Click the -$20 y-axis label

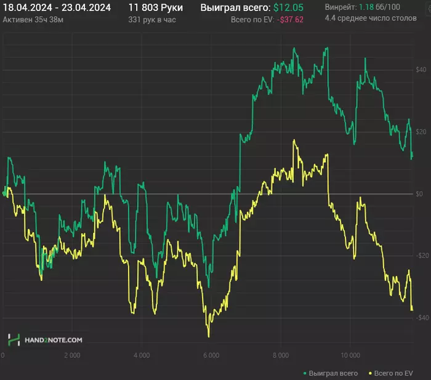point(422,256)
